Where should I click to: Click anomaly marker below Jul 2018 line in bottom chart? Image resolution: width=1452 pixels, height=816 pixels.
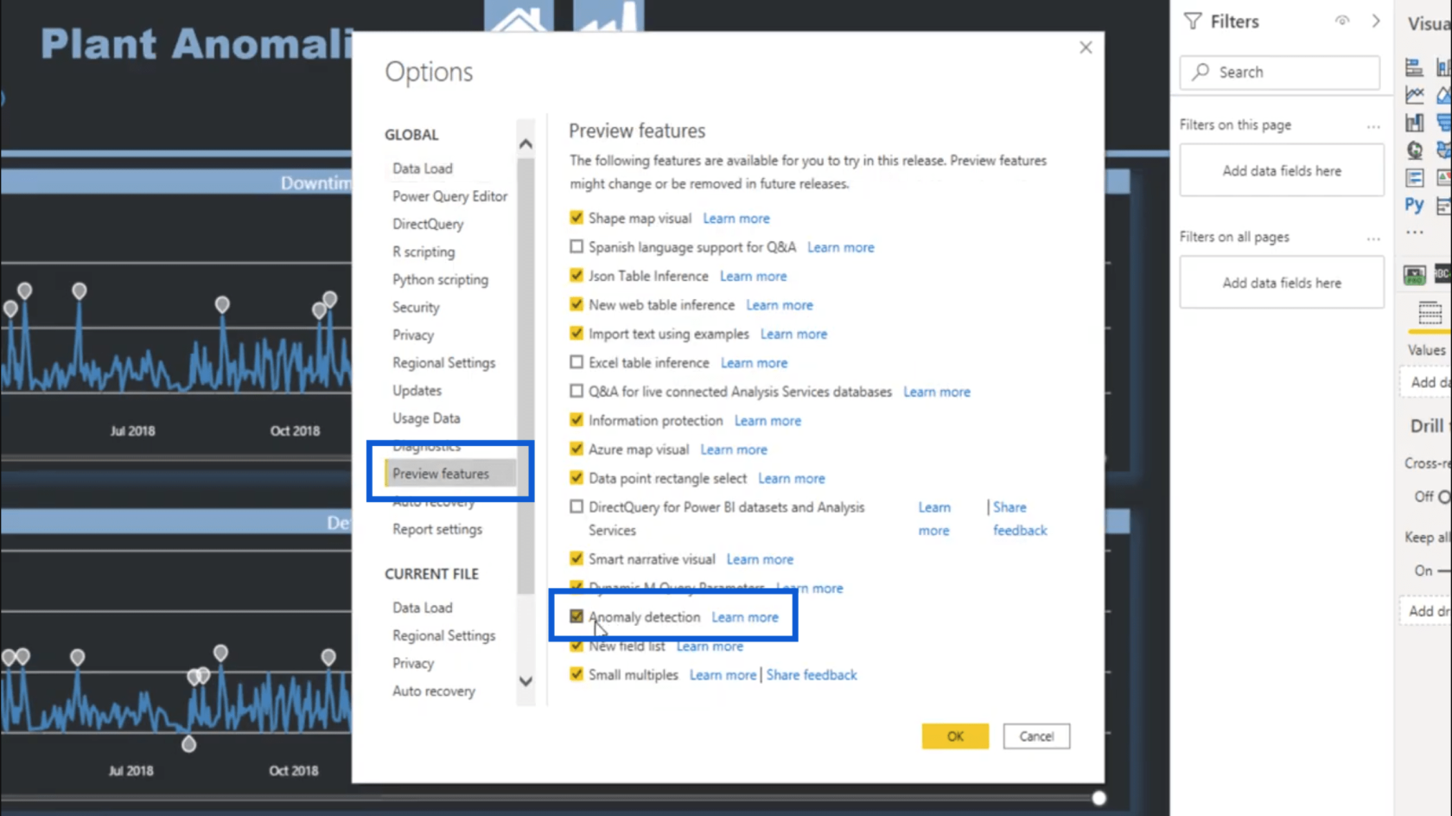188,743
